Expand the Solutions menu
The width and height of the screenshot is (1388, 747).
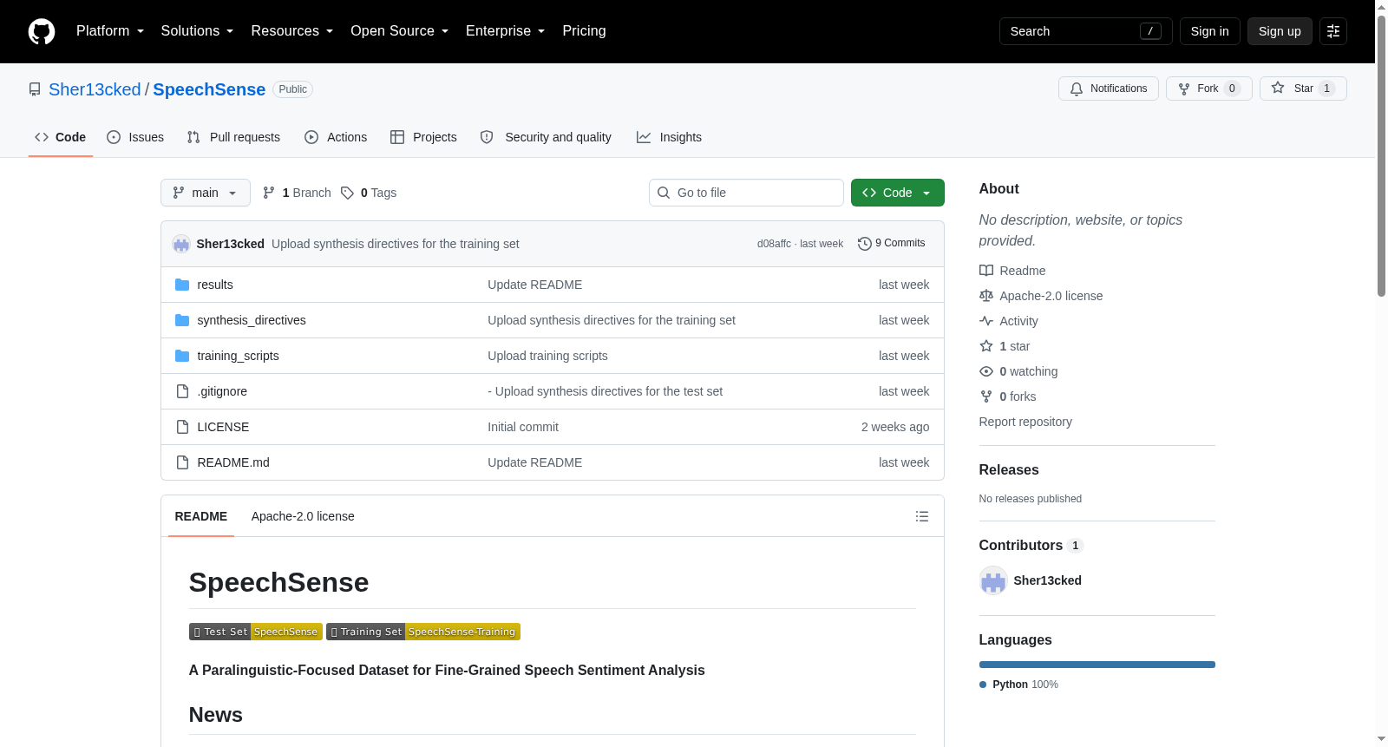coord(197,31)
